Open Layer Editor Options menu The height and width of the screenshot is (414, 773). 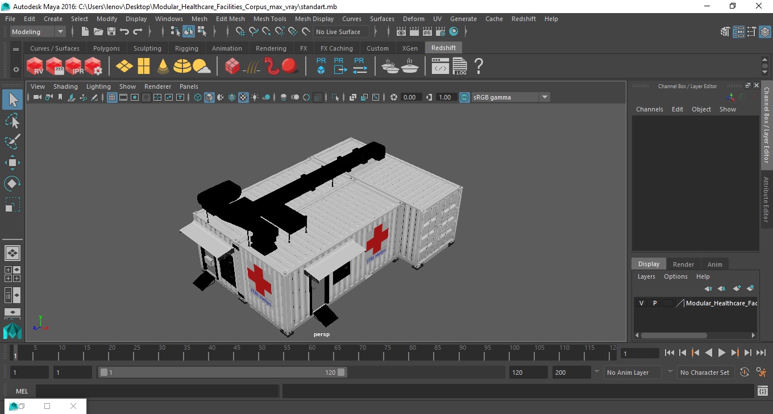tap(675, 276)
